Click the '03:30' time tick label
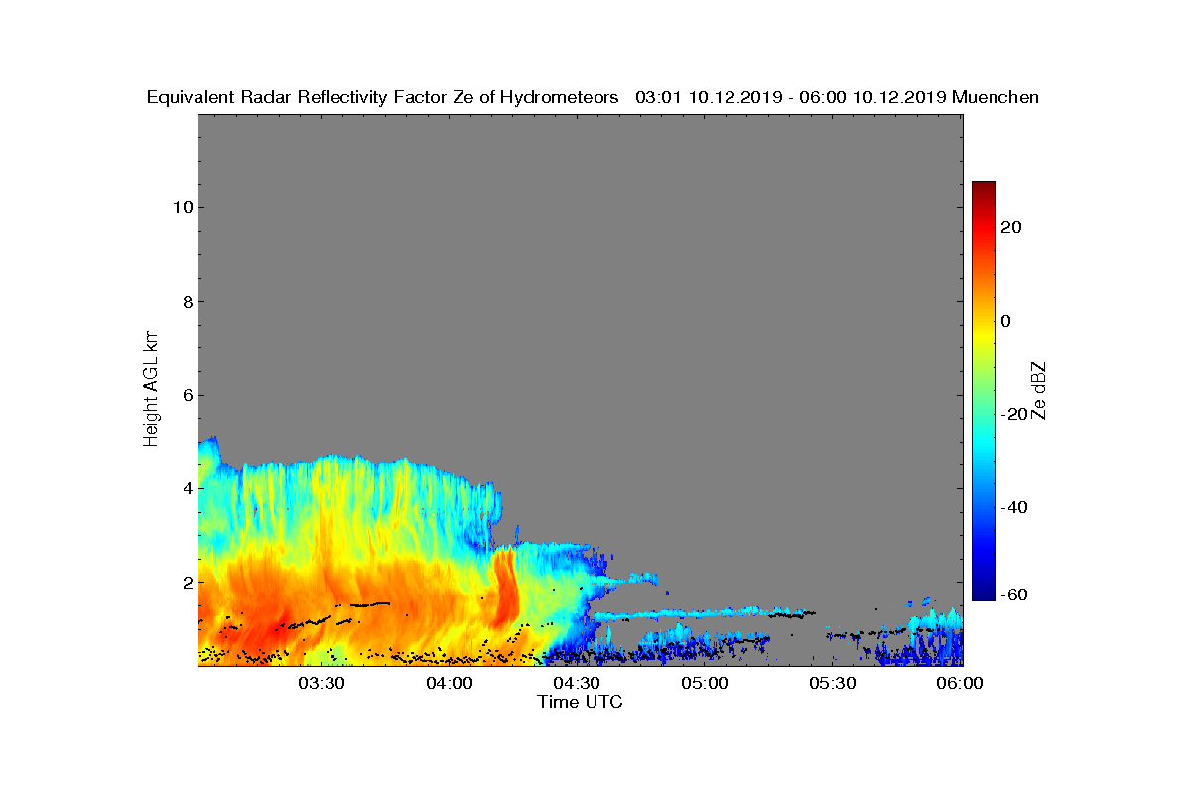This screenshot has width=1191, height=794. [322, 683]
